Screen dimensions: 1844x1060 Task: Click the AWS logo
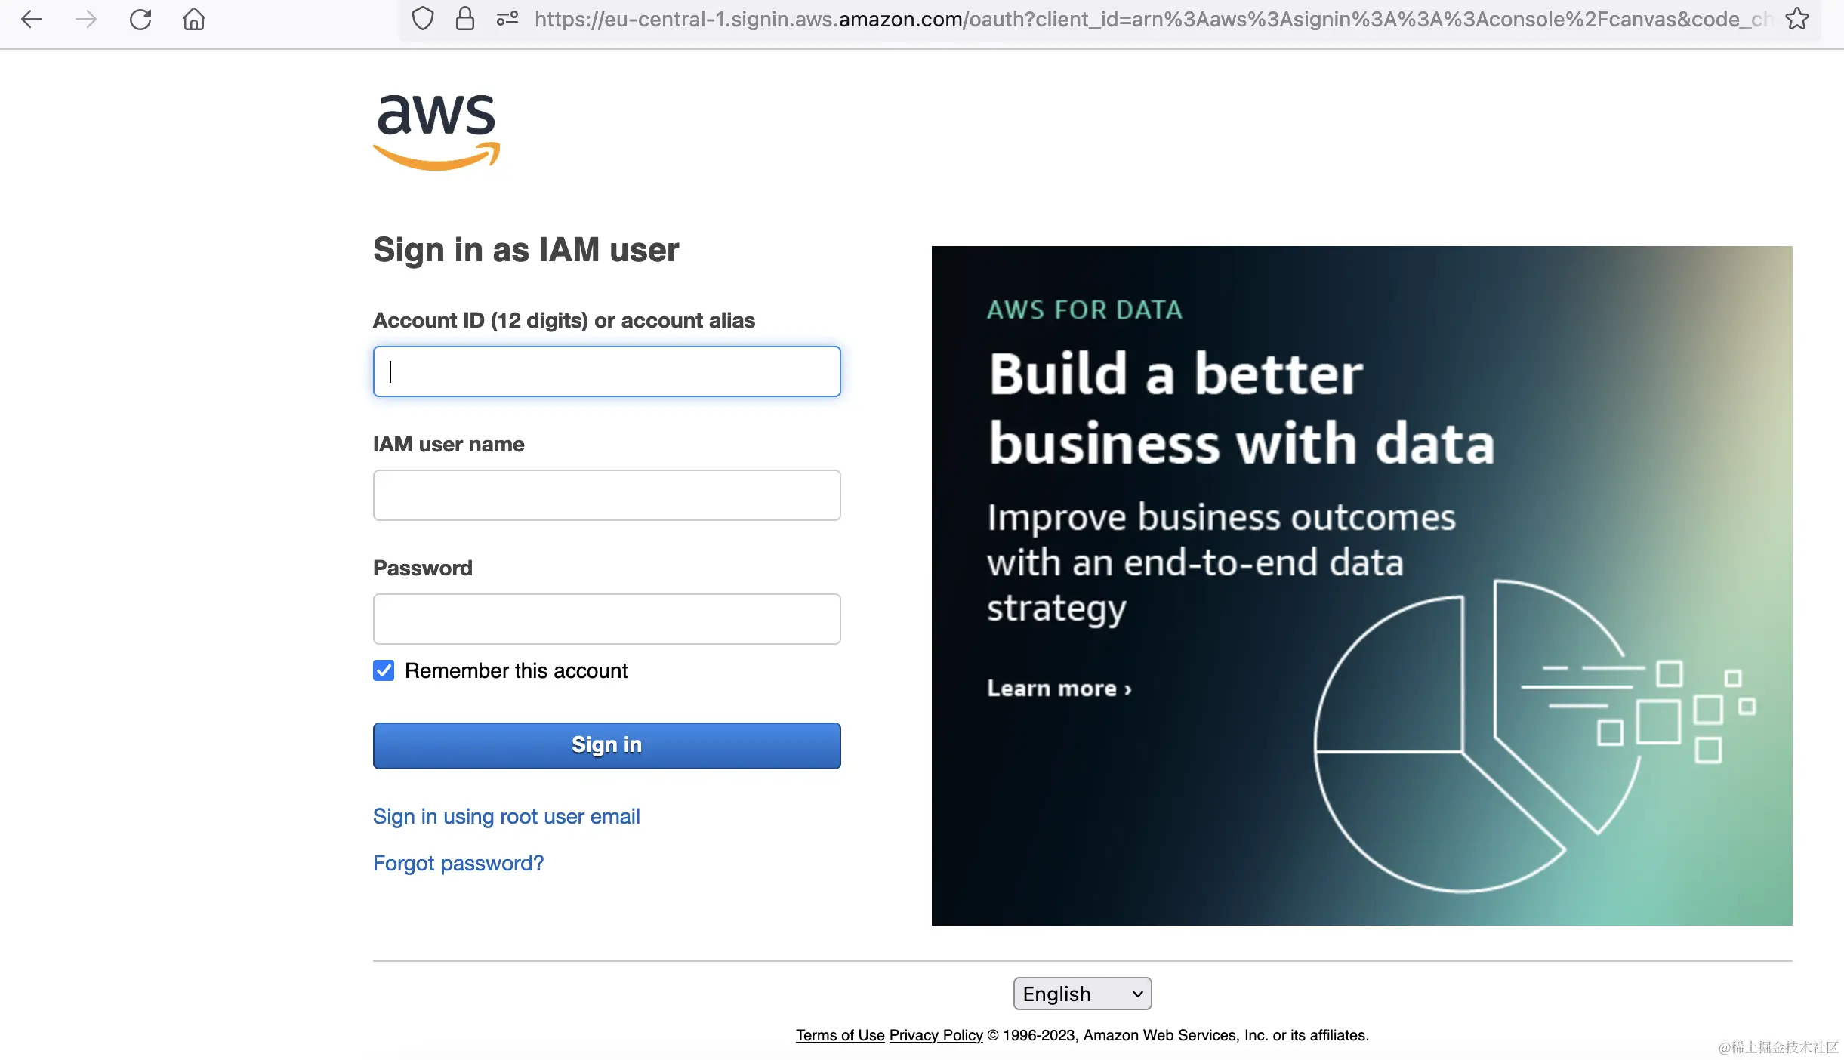(x=436, y=132)
